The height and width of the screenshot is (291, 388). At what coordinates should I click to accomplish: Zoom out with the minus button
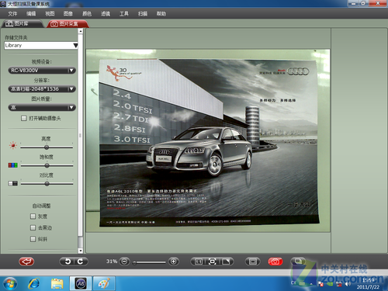coord(124,262)
